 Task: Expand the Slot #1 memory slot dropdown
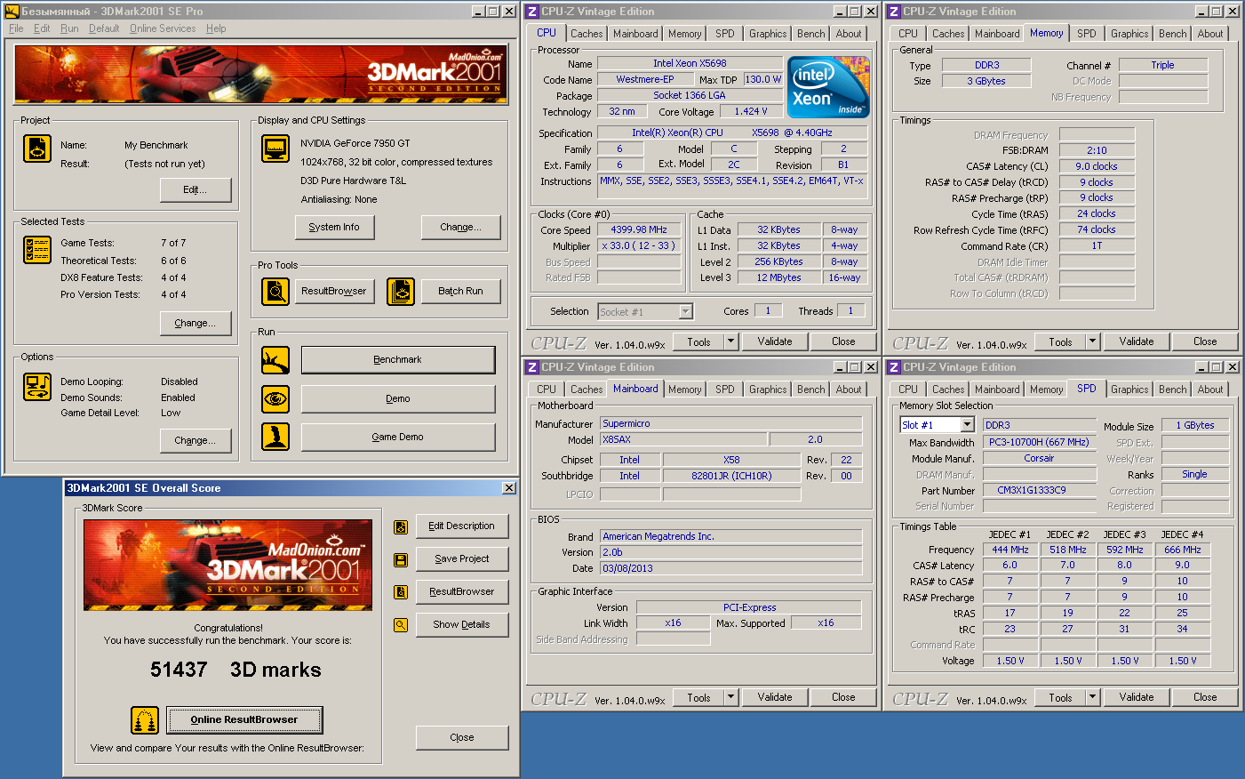click(967, 425)
